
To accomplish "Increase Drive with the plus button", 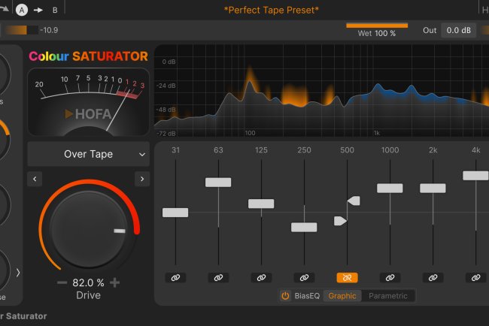I will (115, 282).
